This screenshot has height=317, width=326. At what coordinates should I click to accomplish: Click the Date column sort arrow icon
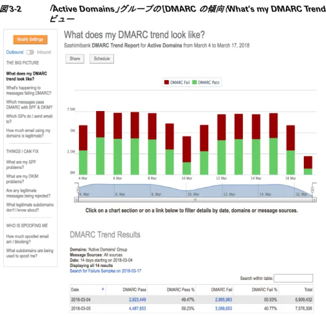click(103, 289)
